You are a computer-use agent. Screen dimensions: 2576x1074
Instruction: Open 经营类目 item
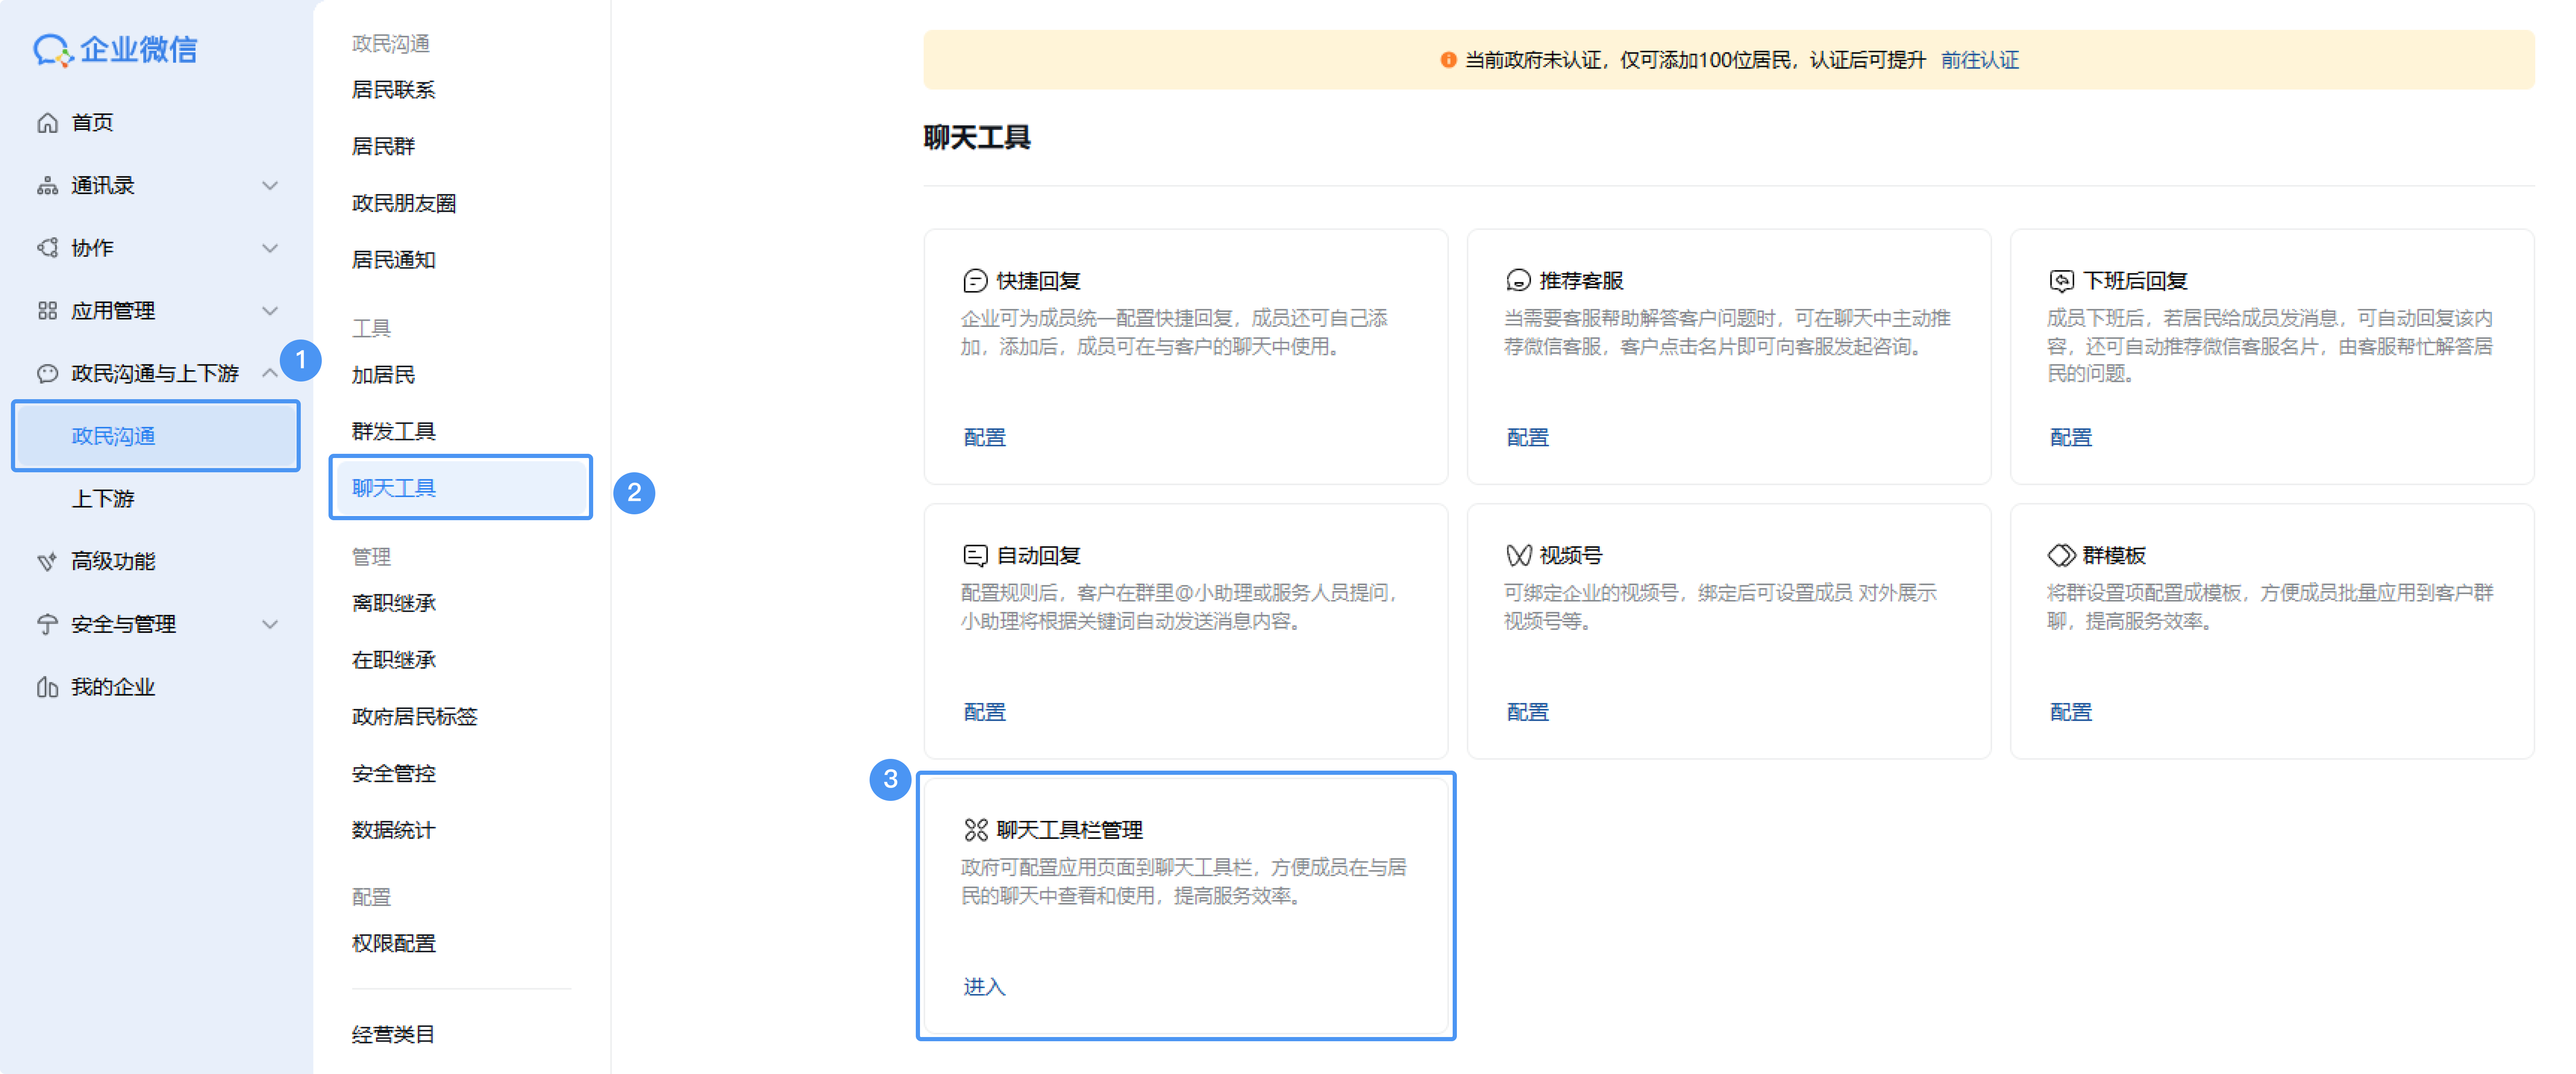393,1035
